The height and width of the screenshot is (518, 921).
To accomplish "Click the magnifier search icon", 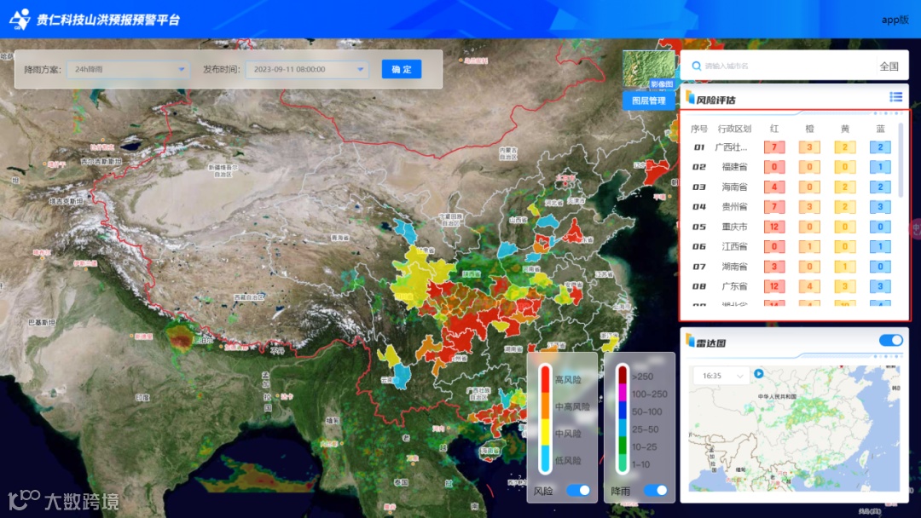I will click(696, 66).
